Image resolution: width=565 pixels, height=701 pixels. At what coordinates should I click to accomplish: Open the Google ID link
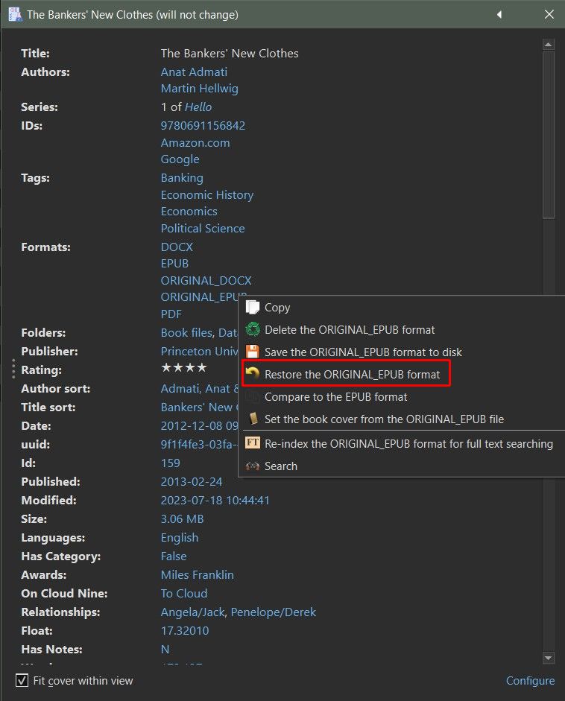coord(180,159)
